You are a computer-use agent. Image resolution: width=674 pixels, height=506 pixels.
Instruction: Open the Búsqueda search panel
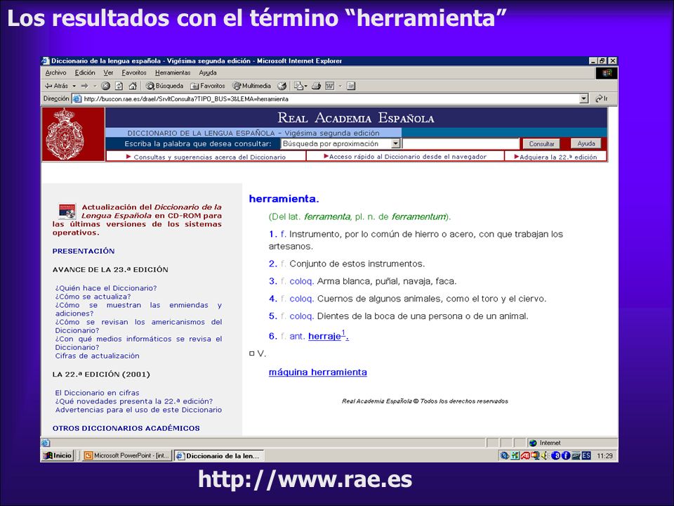(x=164, y=86)
